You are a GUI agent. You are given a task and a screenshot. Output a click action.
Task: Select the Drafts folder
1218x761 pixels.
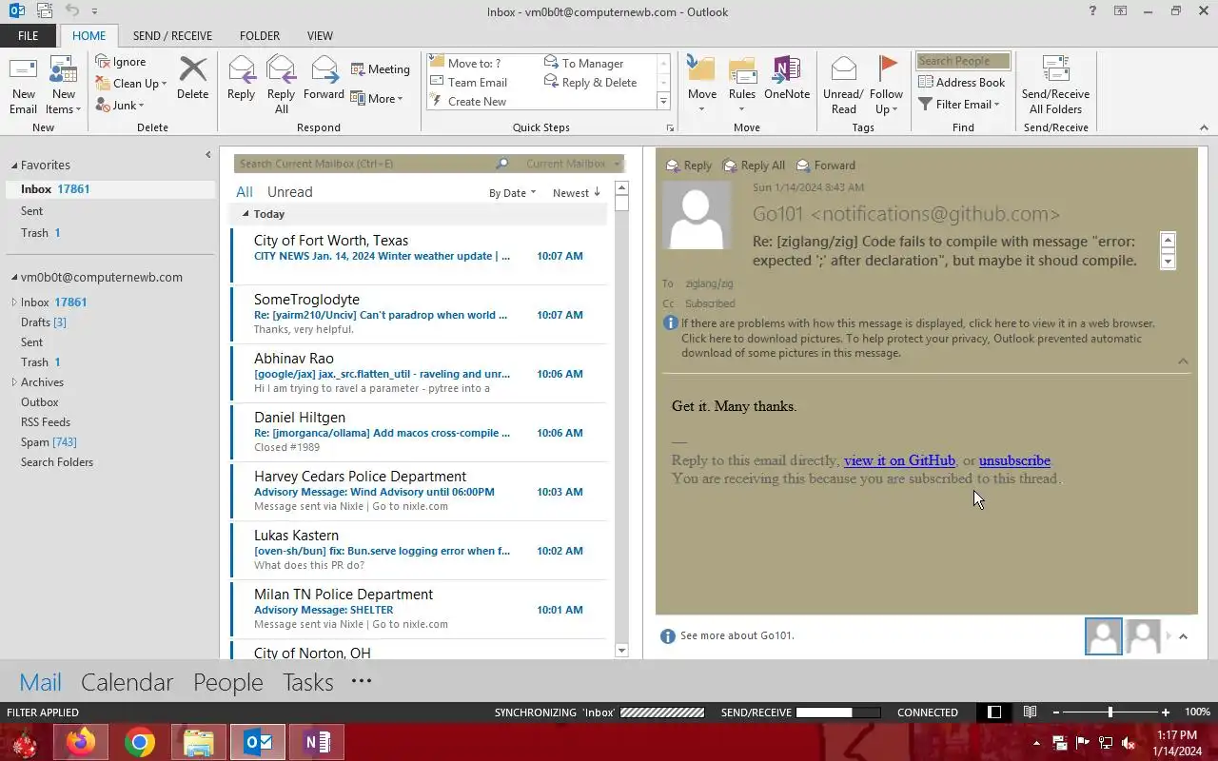pyautogui.click(x=44, y=322)
